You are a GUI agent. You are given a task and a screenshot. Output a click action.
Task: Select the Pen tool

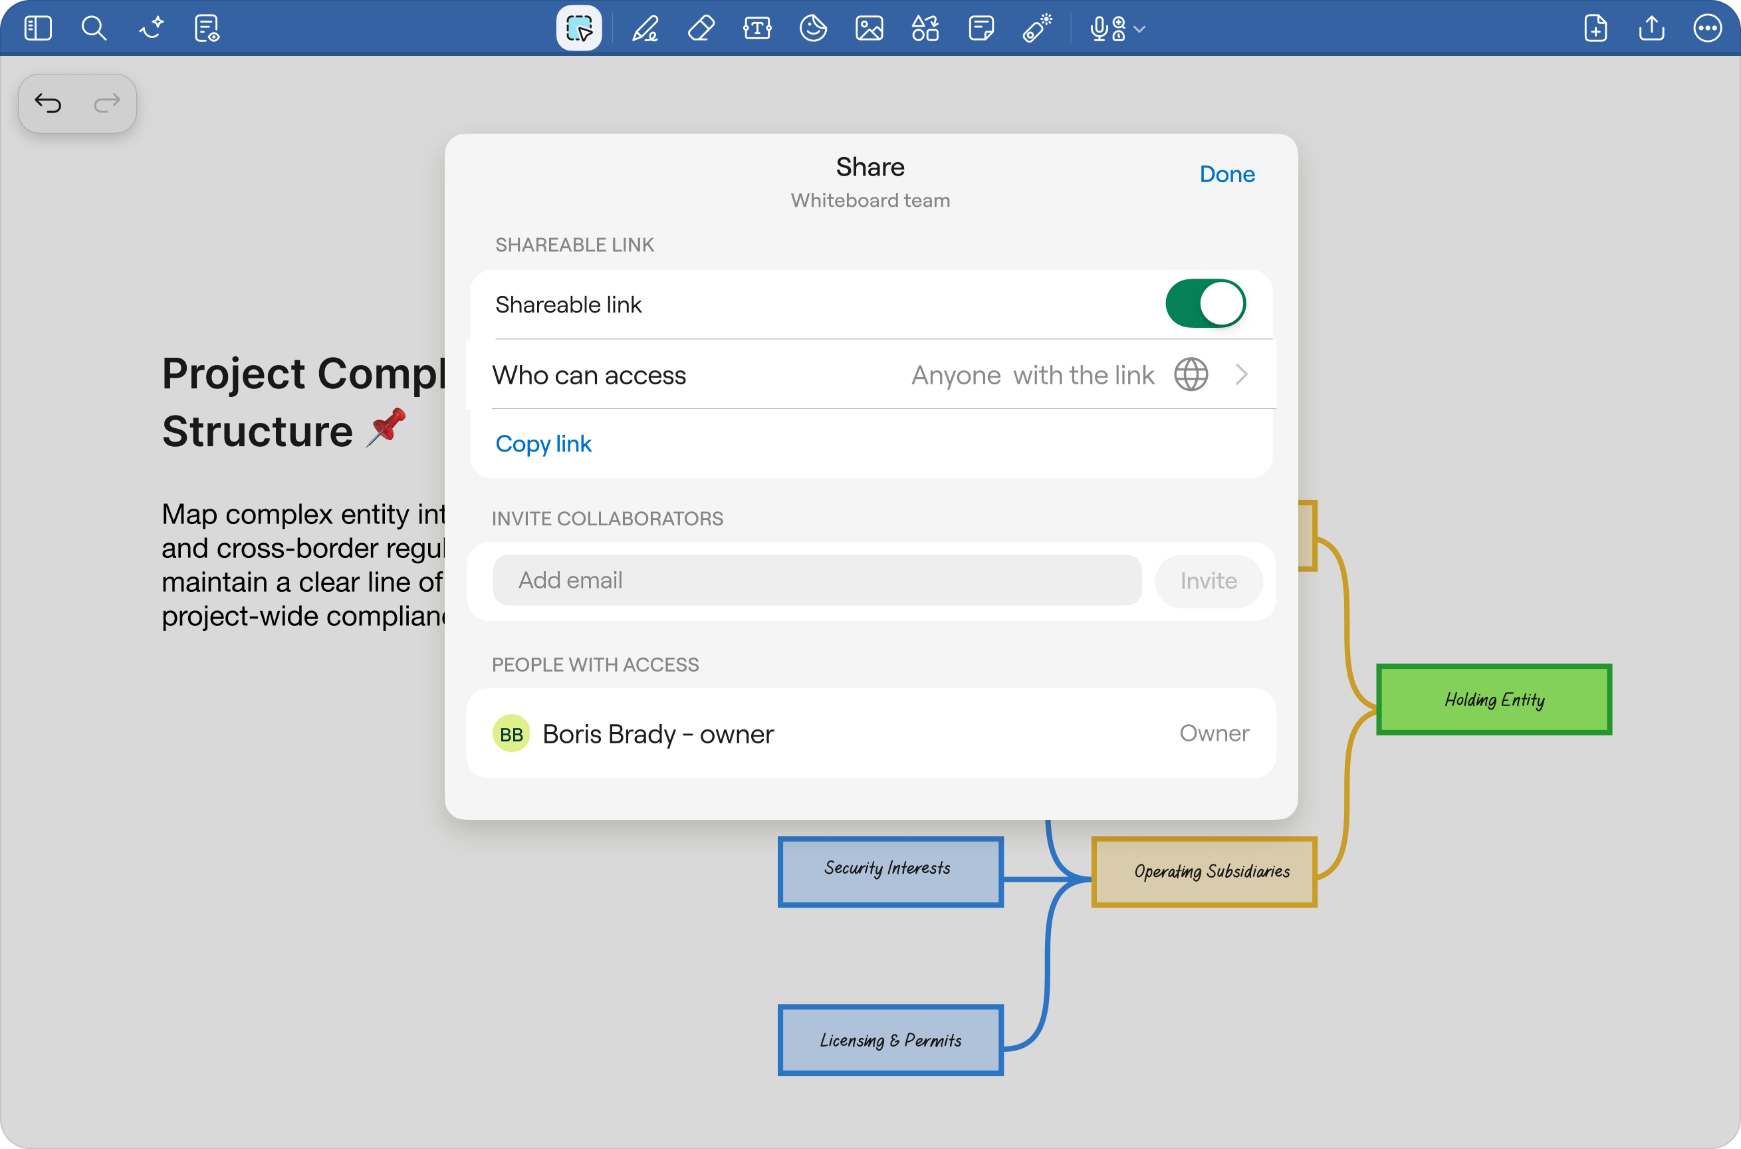[x=645, y=29]
